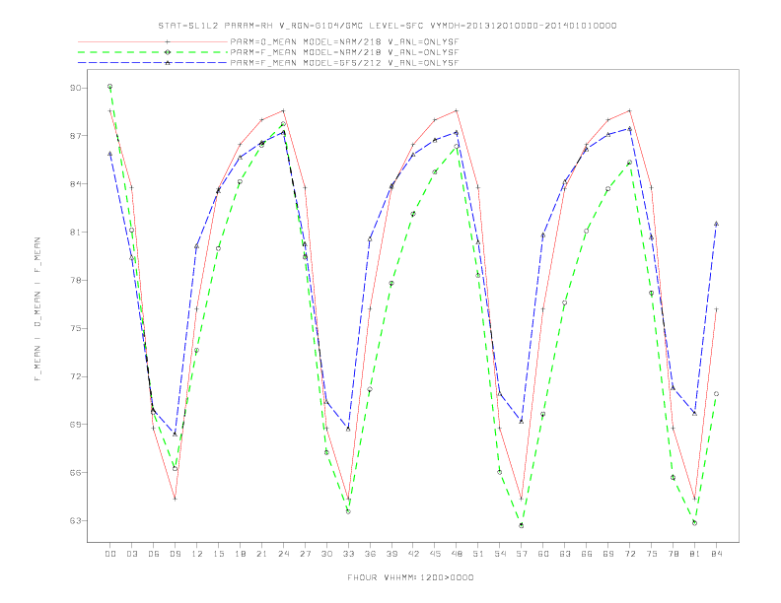781x603 pixels.
Task: Click the y-axis tick label 78
Action: 76,281
